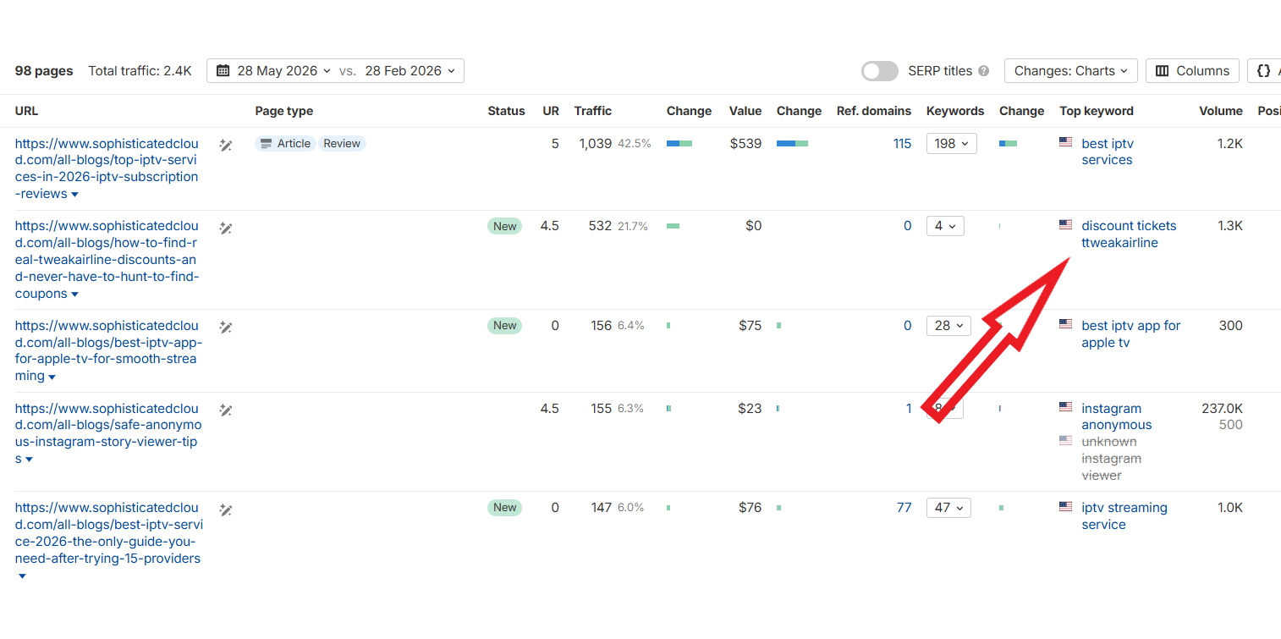This screenshot has width=1281, height=639.
Task: Open the 28 Feb 2026 comparison date dropdown
Action: tap(410, 71)
